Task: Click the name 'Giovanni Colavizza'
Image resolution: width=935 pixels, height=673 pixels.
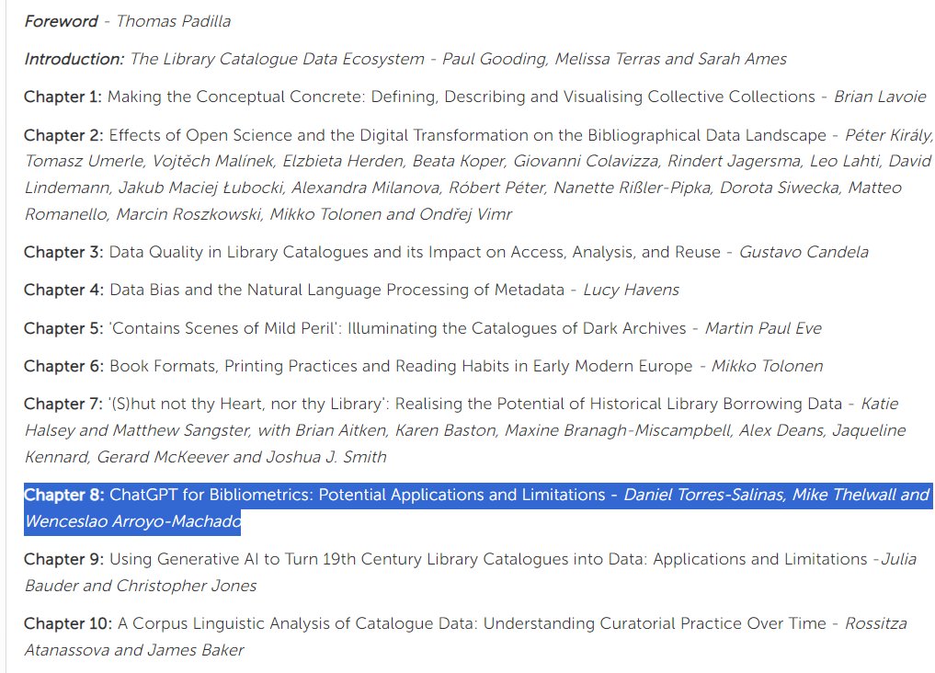Action: (586, 162)
